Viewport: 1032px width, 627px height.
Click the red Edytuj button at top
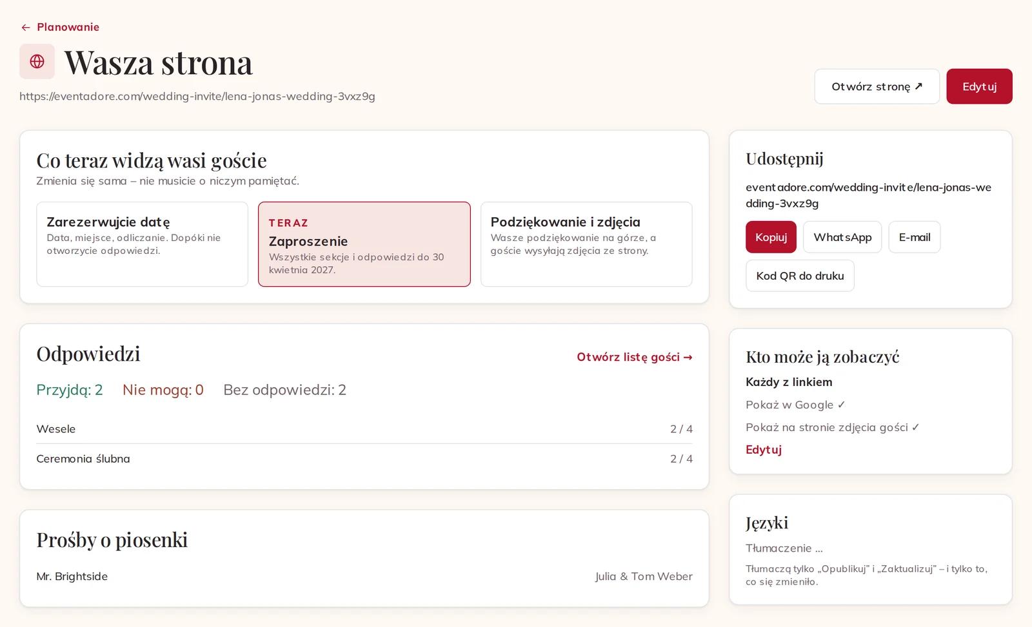[979, 86]
